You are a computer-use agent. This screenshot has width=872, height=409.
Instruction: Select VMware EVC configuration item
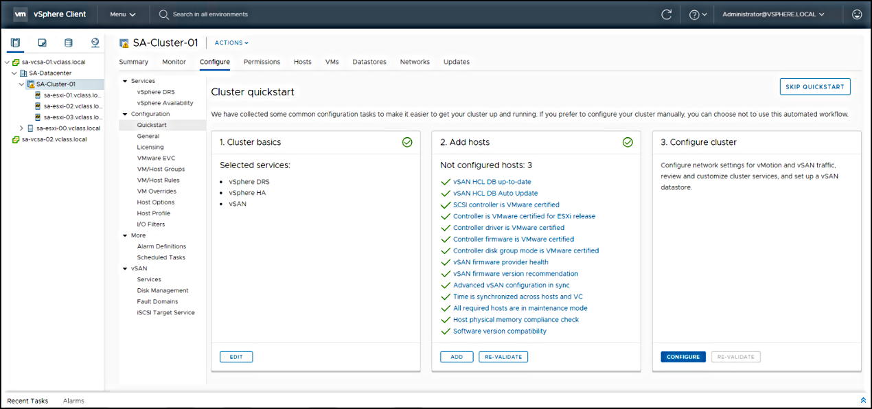156,158
